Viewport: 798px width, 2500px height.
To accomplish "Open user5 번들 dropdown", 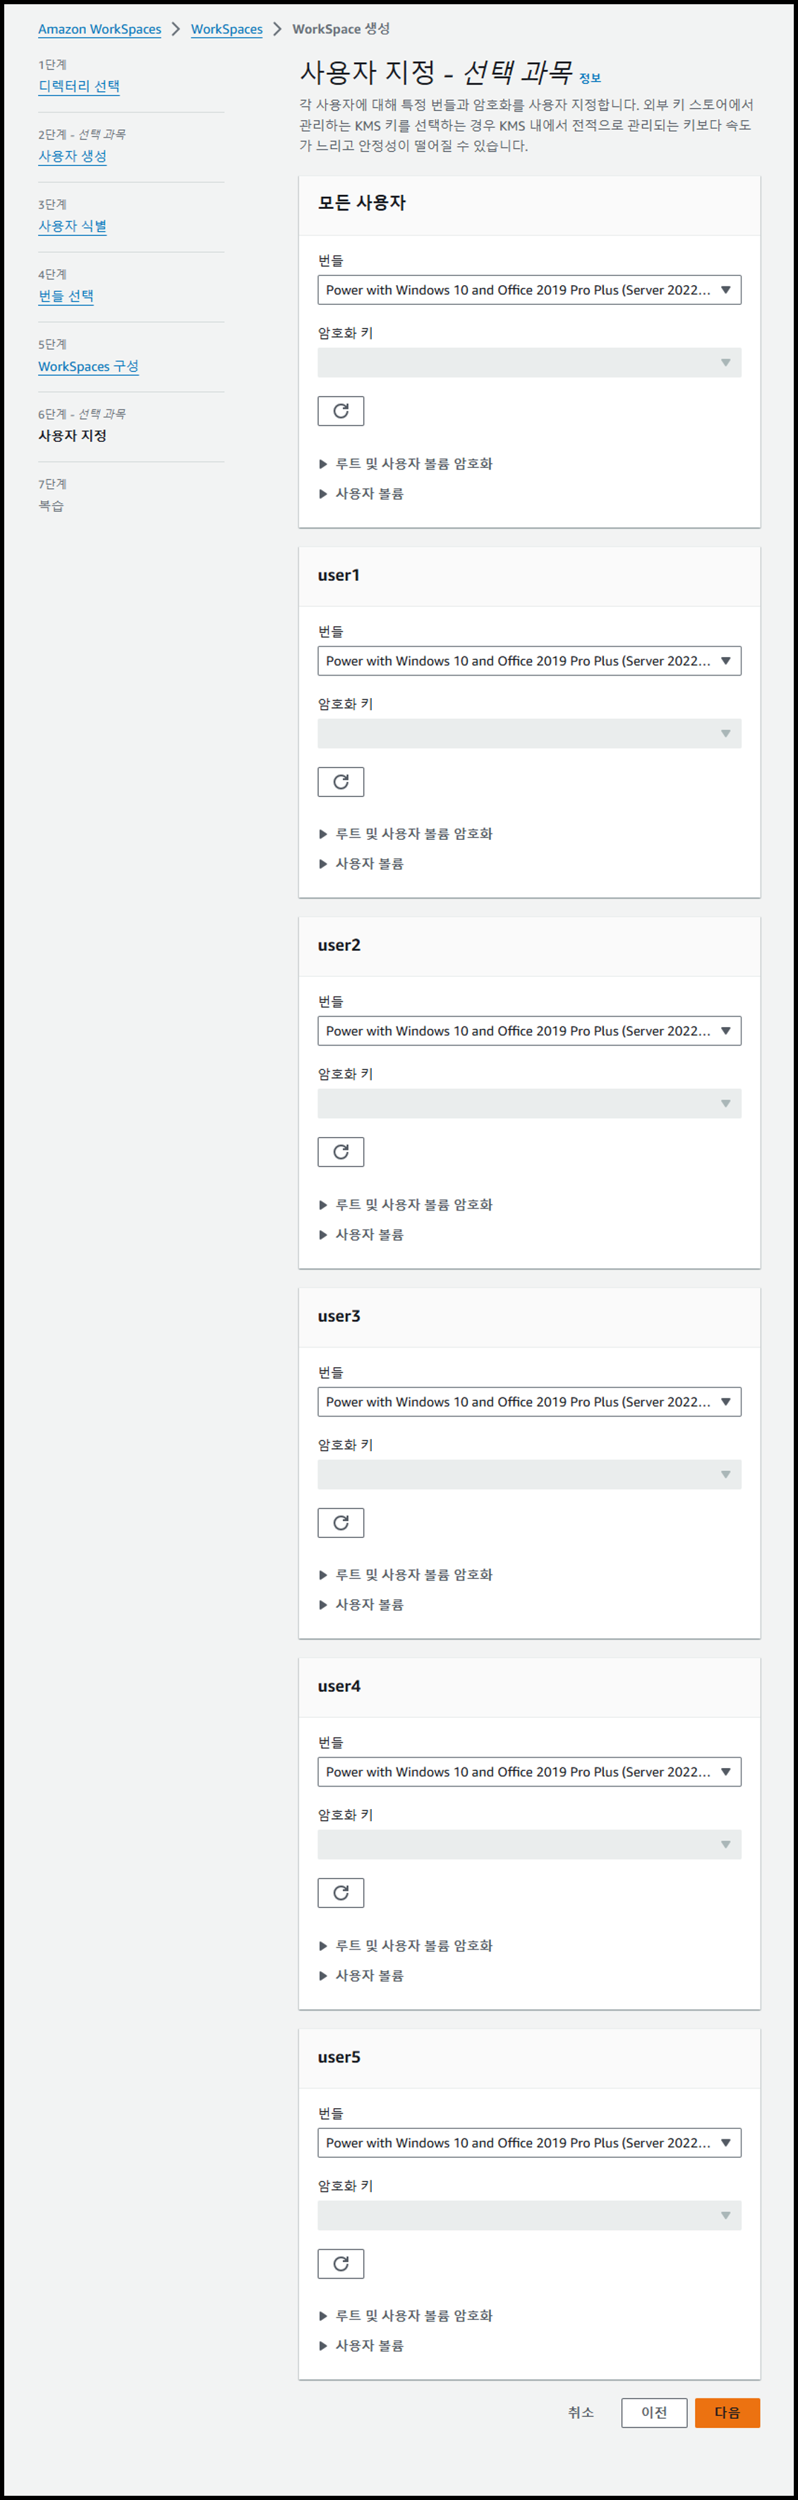I will pos(529,2143).
